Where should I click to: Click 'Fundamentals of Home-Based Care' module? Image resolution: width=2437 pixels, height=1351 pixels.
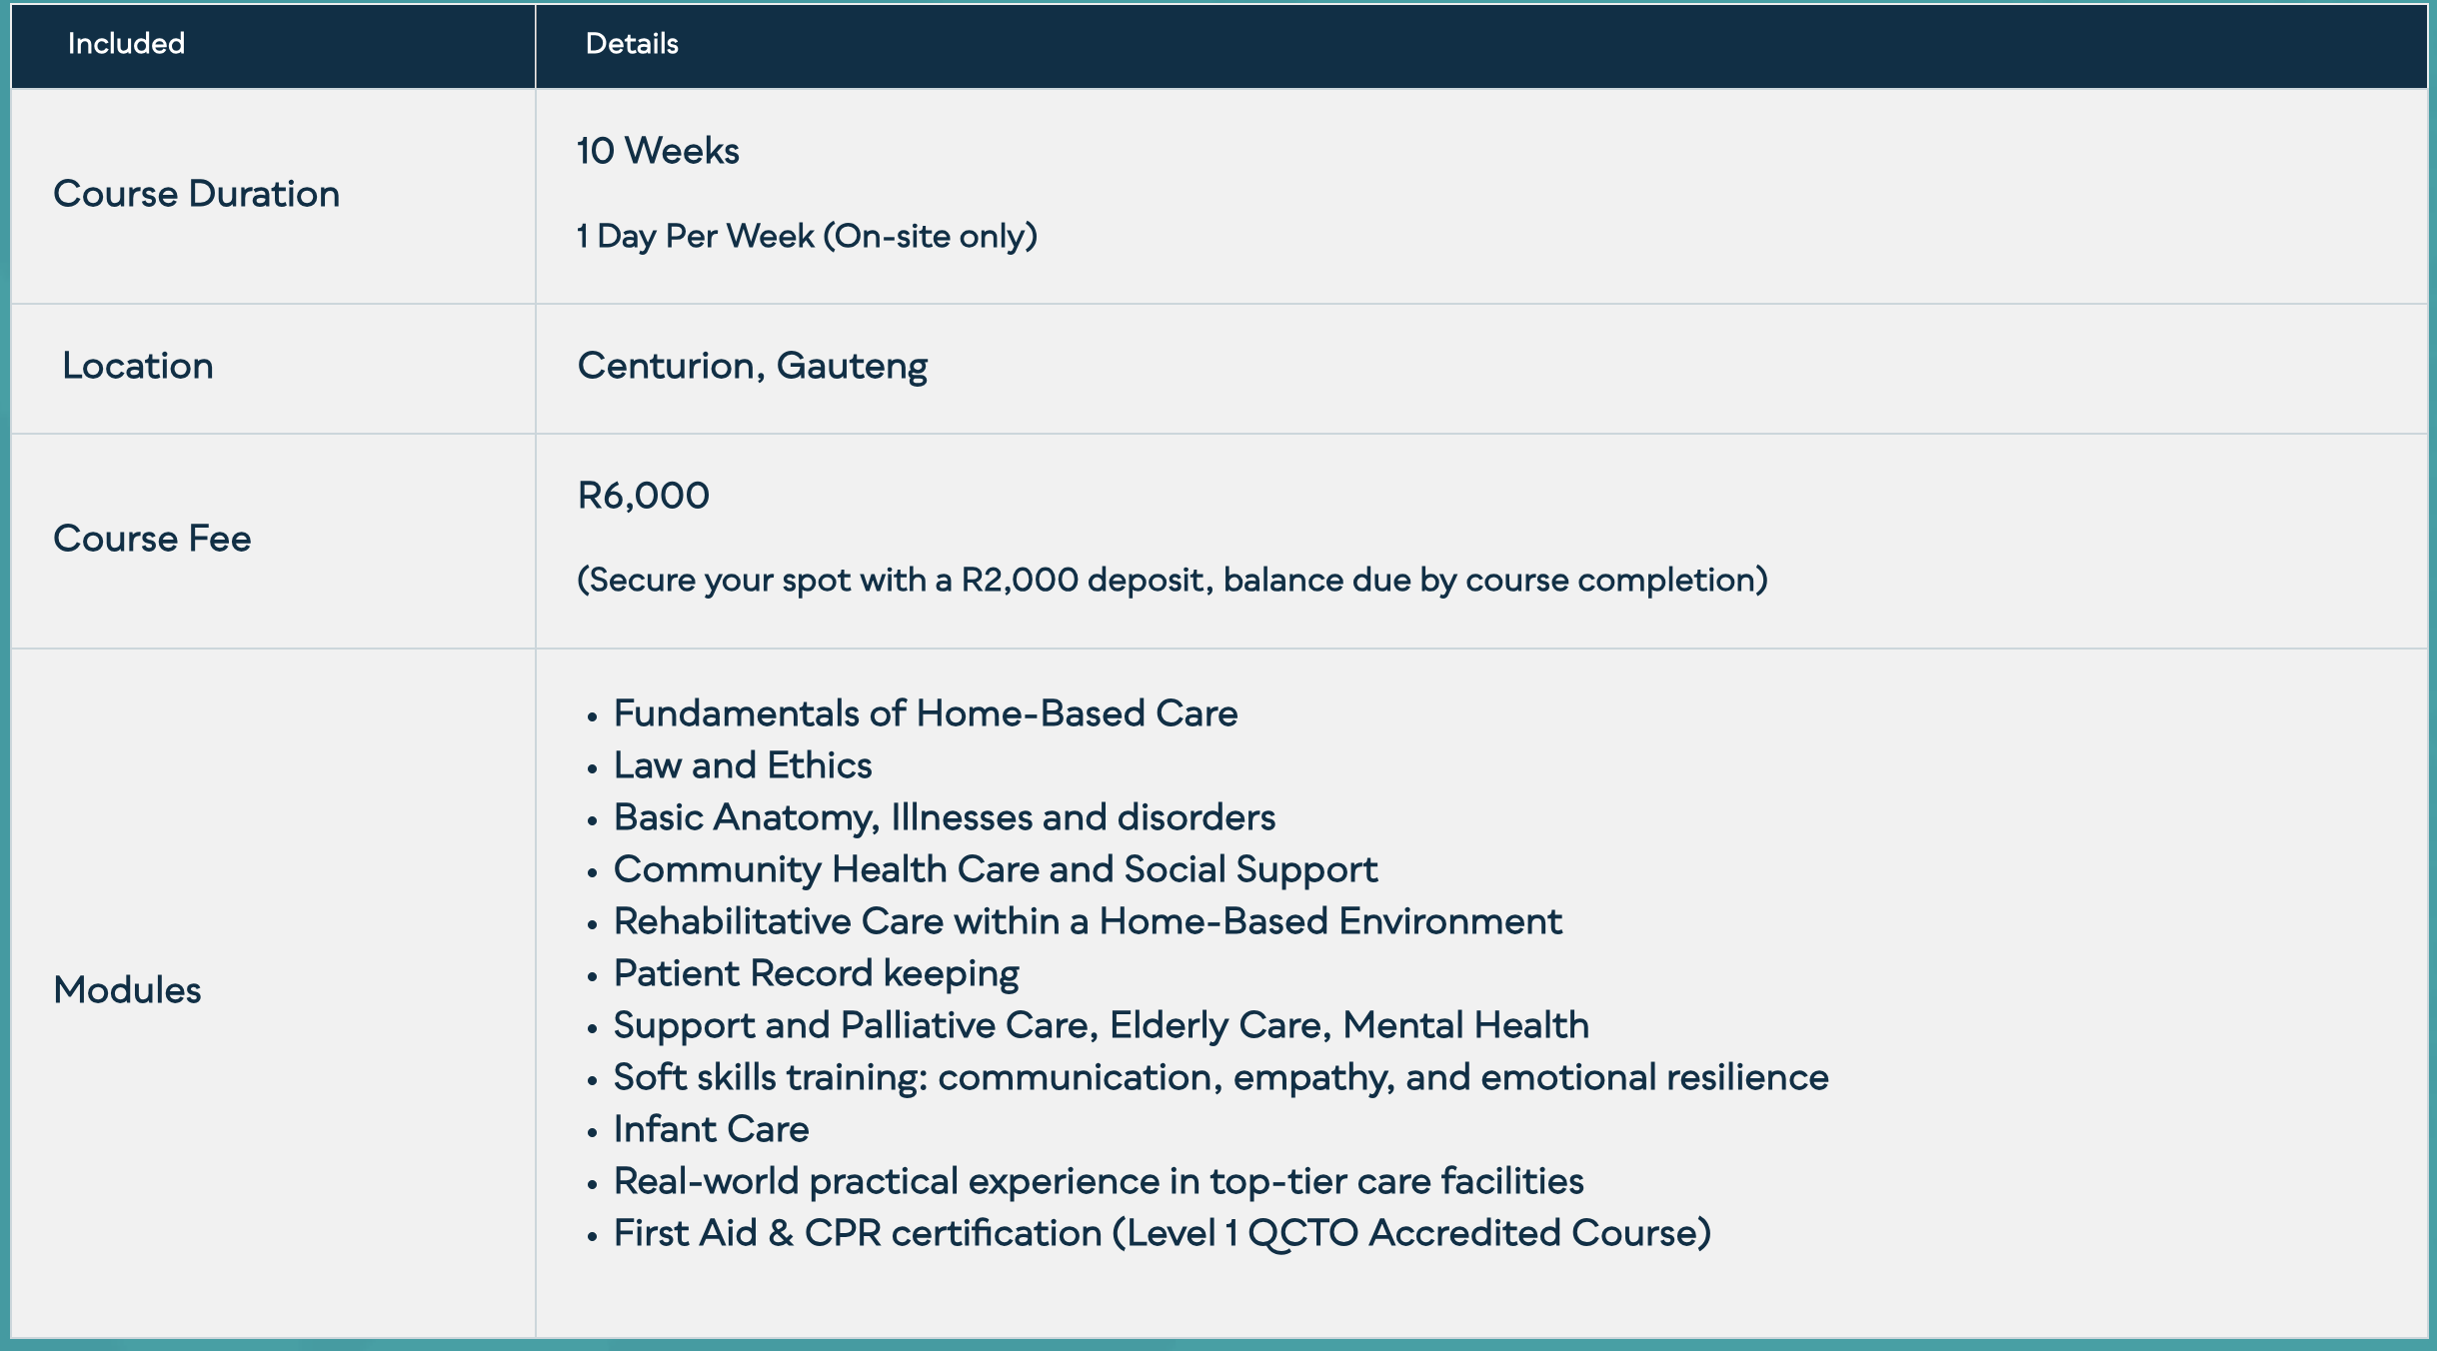coord(925,713)
